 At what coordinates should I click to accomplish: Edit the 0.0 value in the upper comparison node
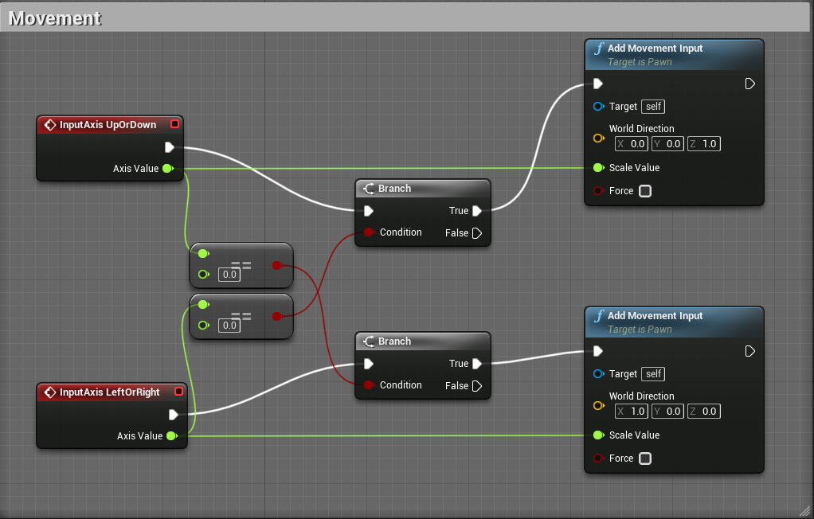pos(229,274)
